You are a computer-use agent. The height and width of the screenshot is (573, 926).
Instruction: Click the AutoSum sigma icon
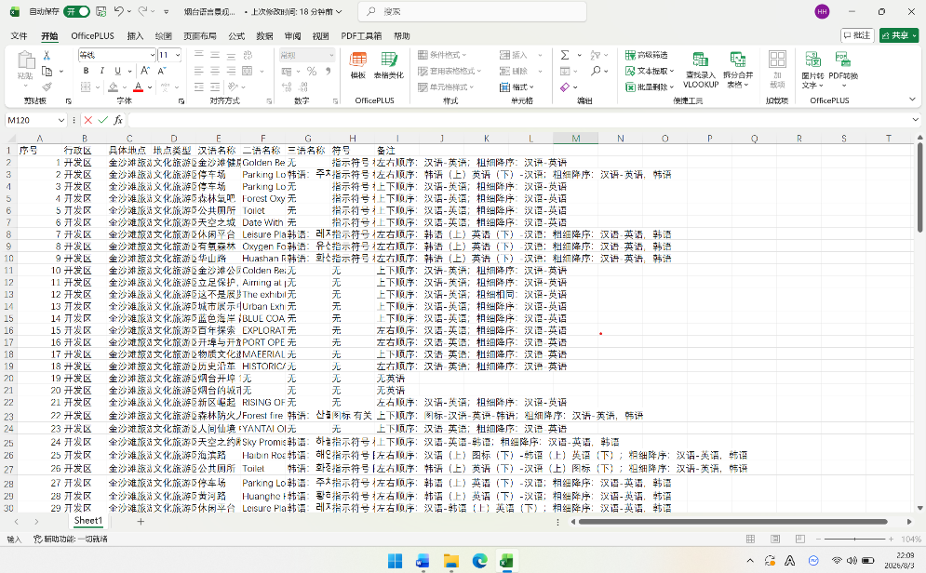coord(565,55)
